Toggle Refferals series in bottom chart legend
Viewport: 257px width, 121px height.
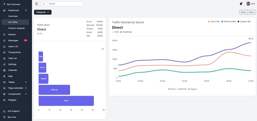click(x=182, y=89)
